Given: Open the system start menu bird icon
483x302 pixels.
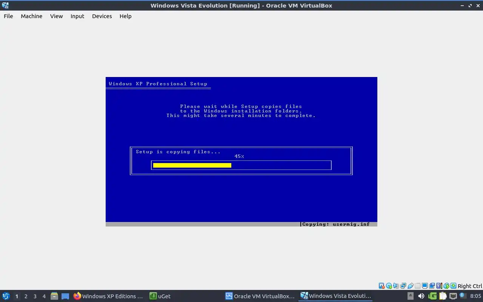Looking at the screenshot, I should (x=6, y=296).
